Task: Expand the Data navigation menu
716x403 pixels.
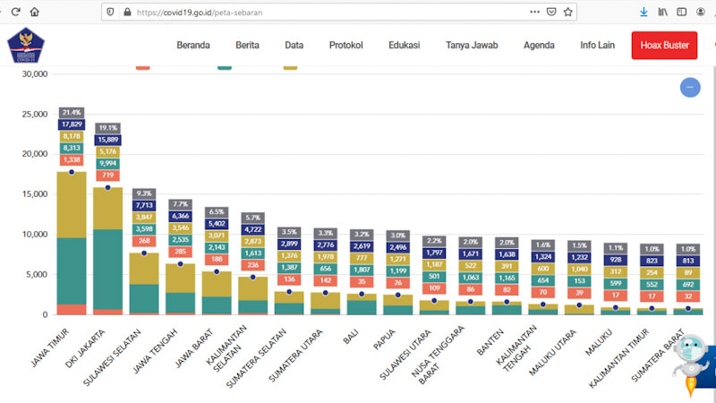Action: point(294,46)
